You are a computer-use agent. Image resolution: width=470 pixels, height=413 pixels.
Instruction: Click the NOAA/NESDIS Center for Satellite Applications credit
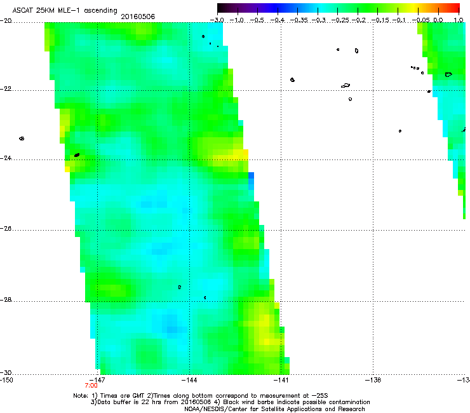click(x=274, y=409)
